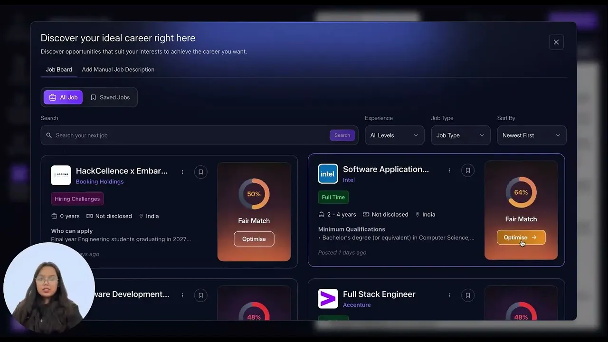Screen dimensions: 608x342
Task: Bookmark the Full Stack Engineer job
Action: tap(468, 295)
